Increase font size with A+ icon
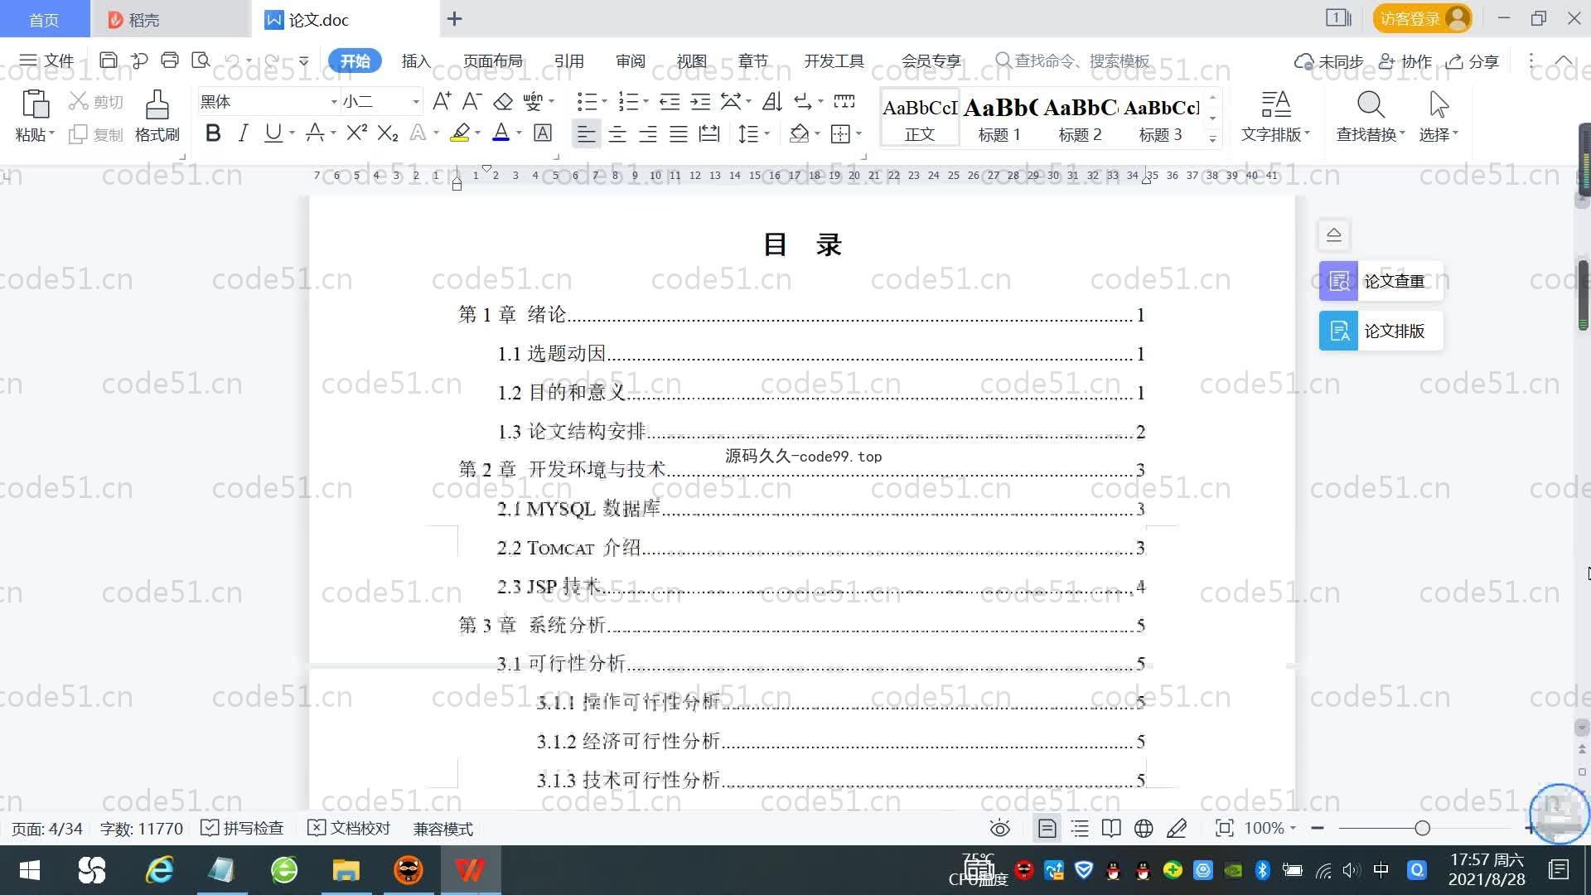1591x895 pixels. pyautogui.click(x=442, y=101)
